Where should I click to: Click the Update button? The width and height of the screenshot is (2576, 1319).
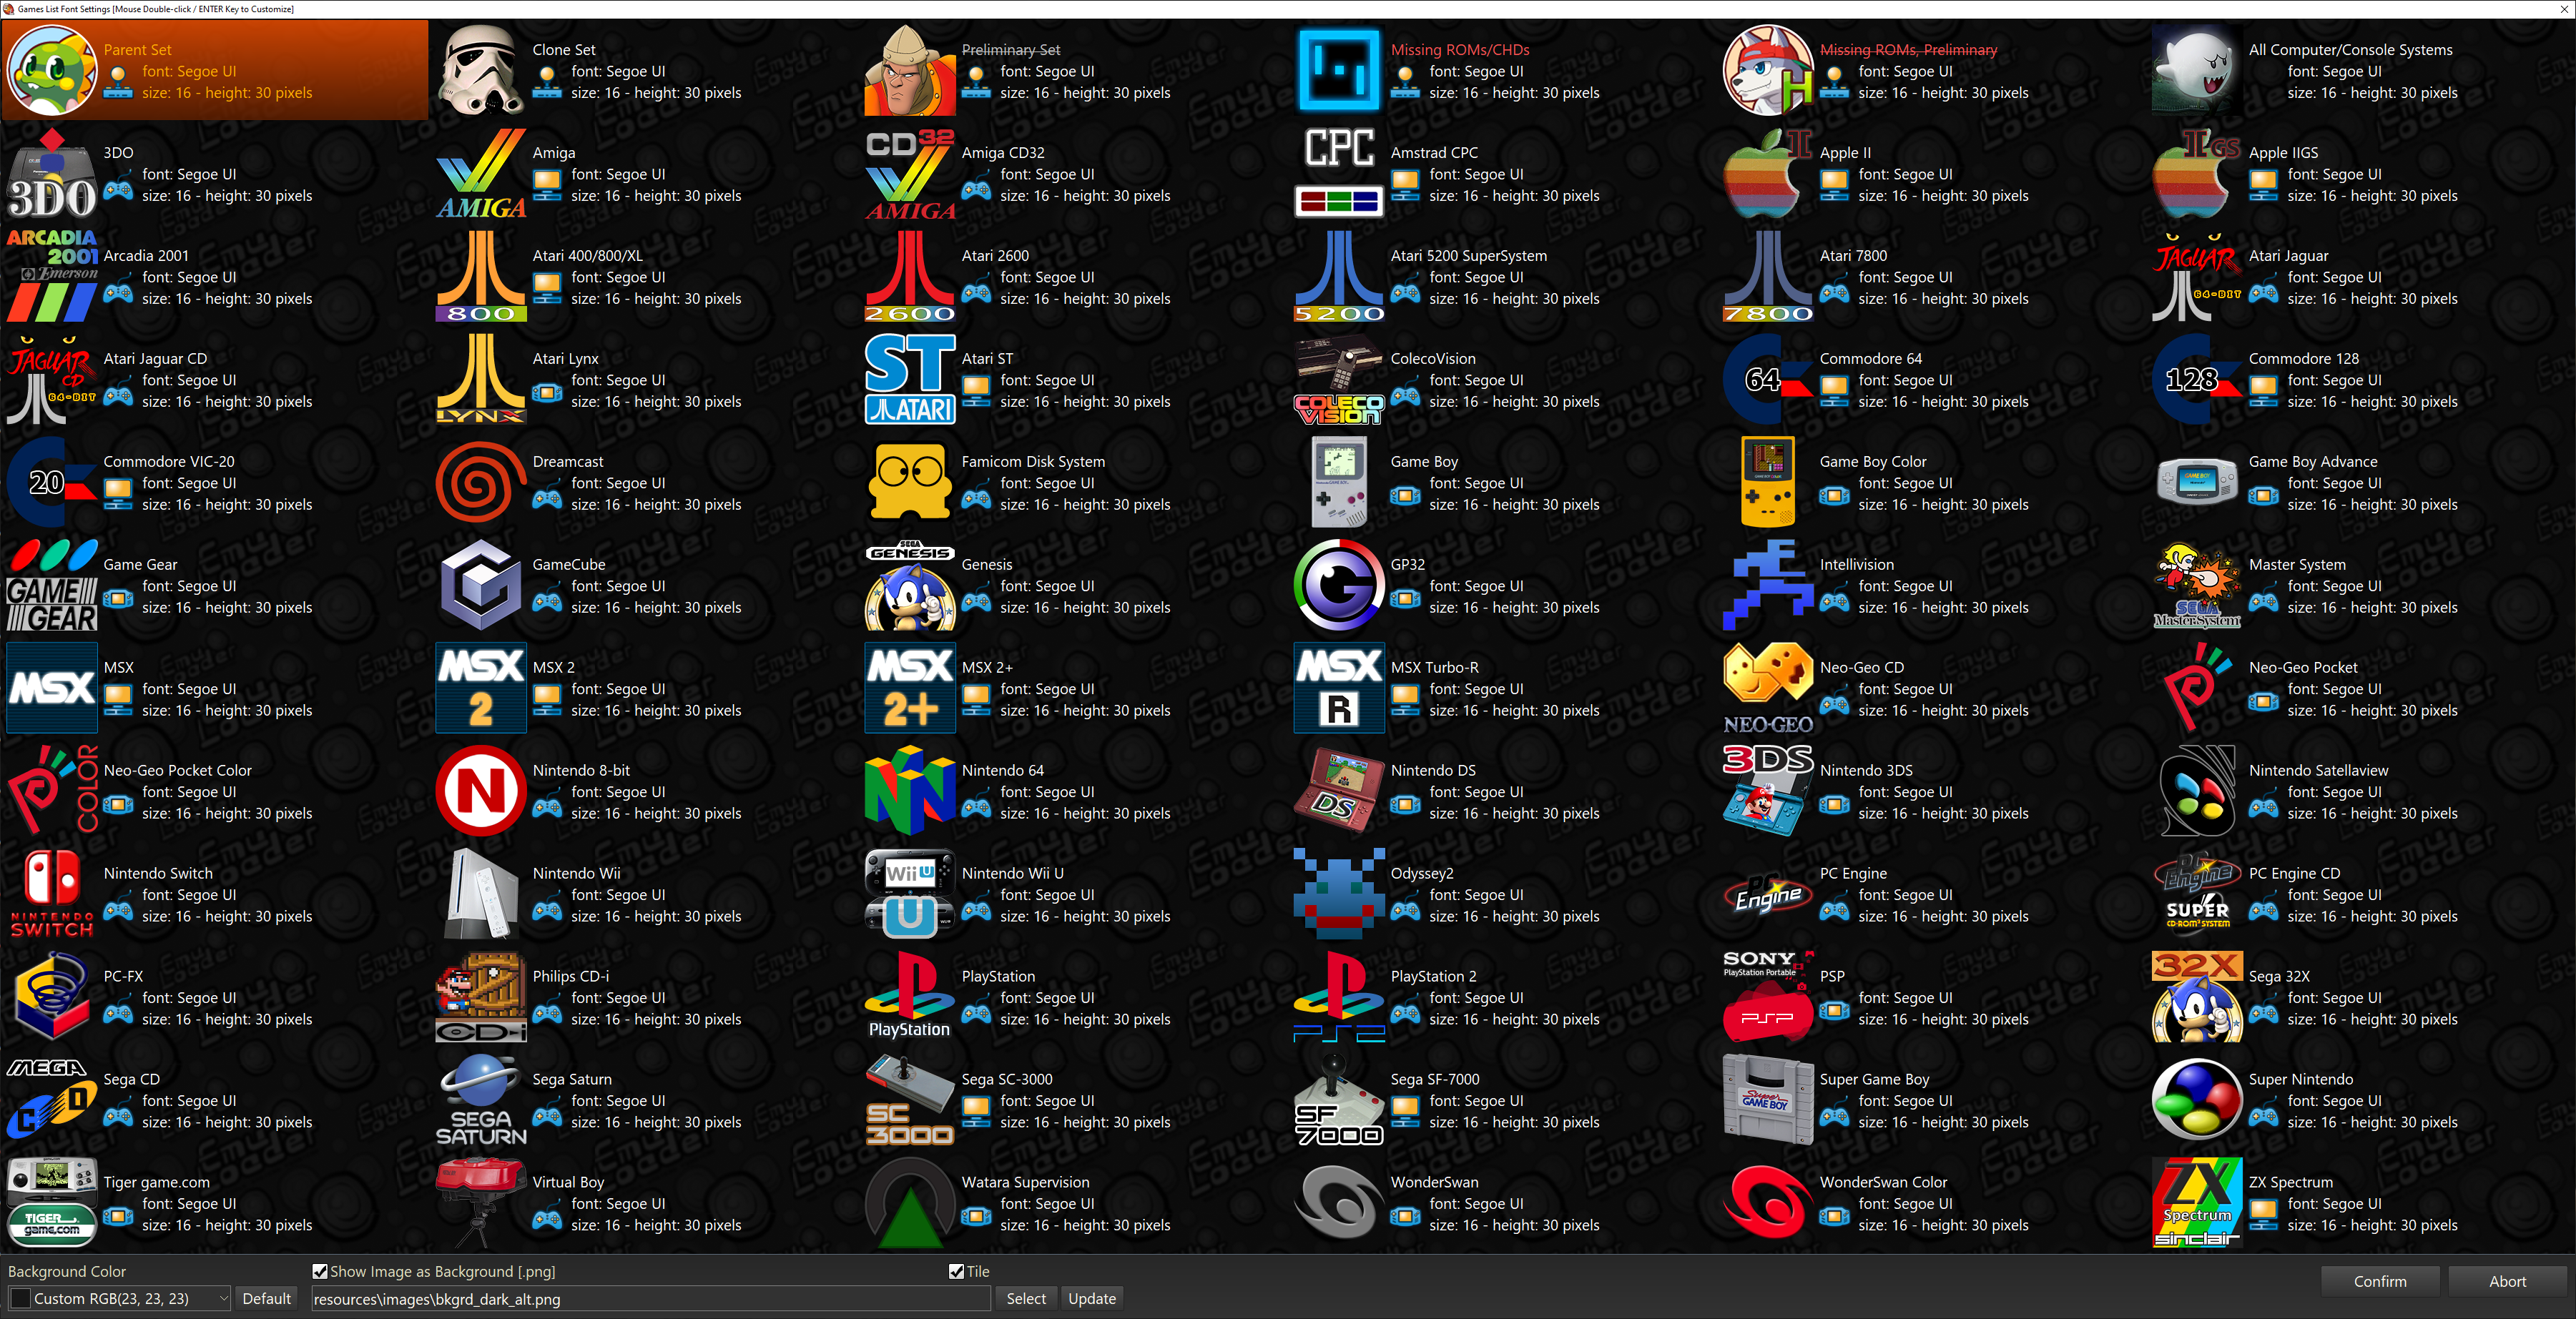(x=1091, y=1298)
